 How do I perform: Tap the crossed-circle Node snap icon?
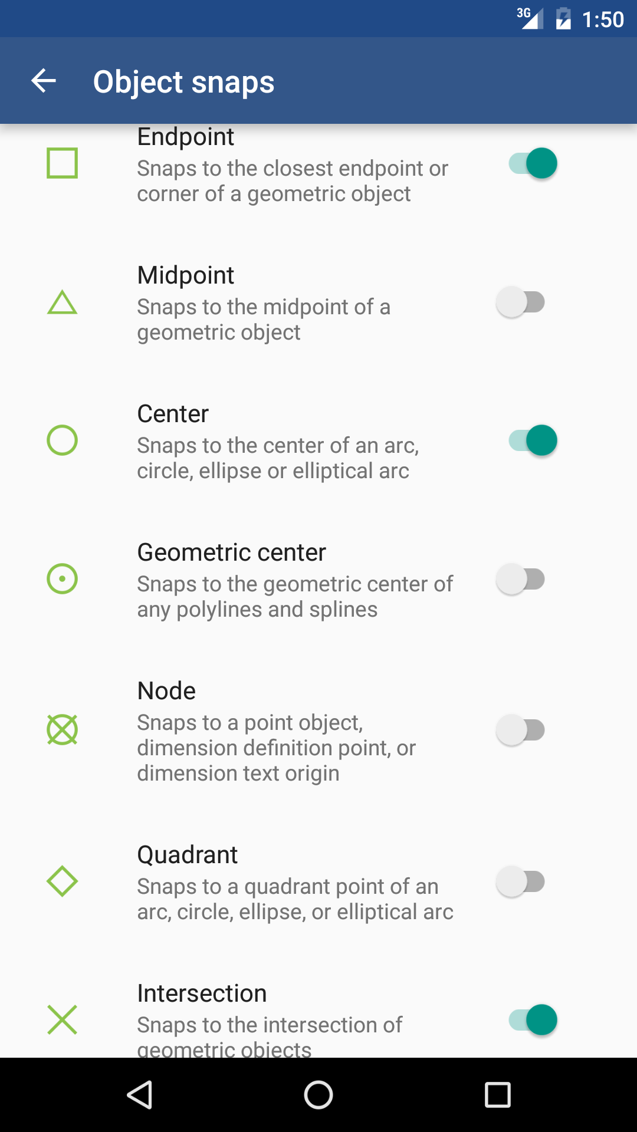(x=62, y=730)
